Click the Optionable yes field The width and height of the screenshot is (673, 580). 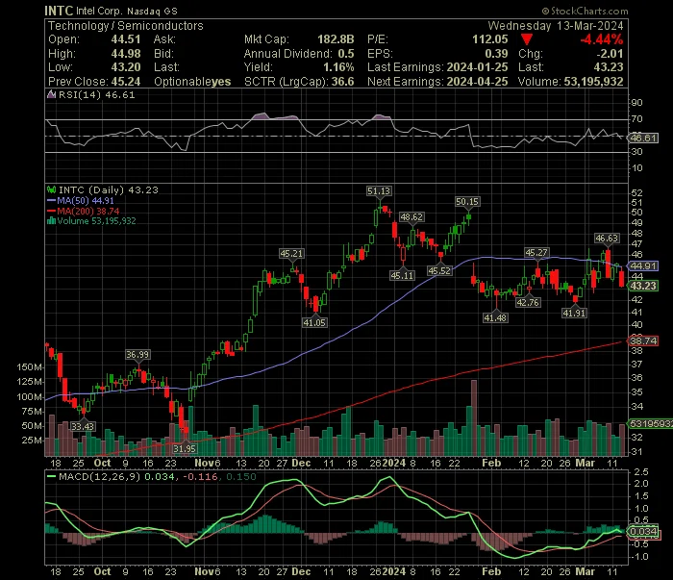point(192,82)
